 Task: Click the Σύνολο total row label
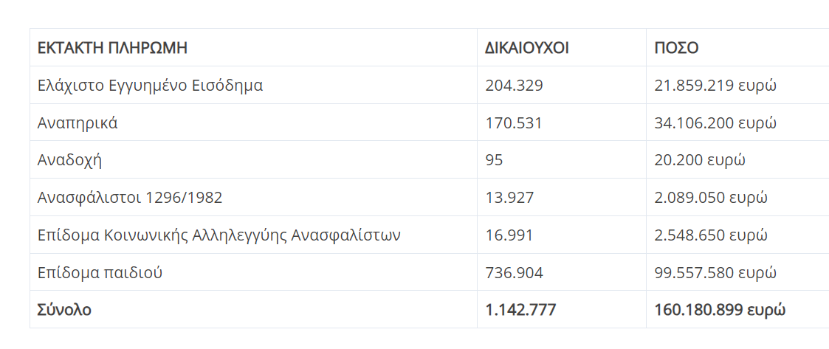pyautogui.click(x=64, y=310)
